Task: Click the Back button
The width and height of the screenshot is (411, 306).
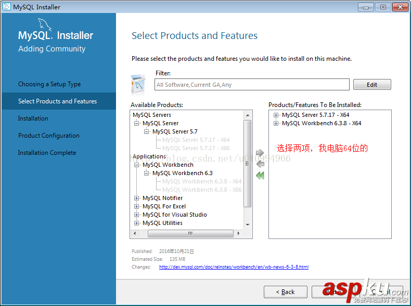Action: pyautogui.click(x=286, y=292)
